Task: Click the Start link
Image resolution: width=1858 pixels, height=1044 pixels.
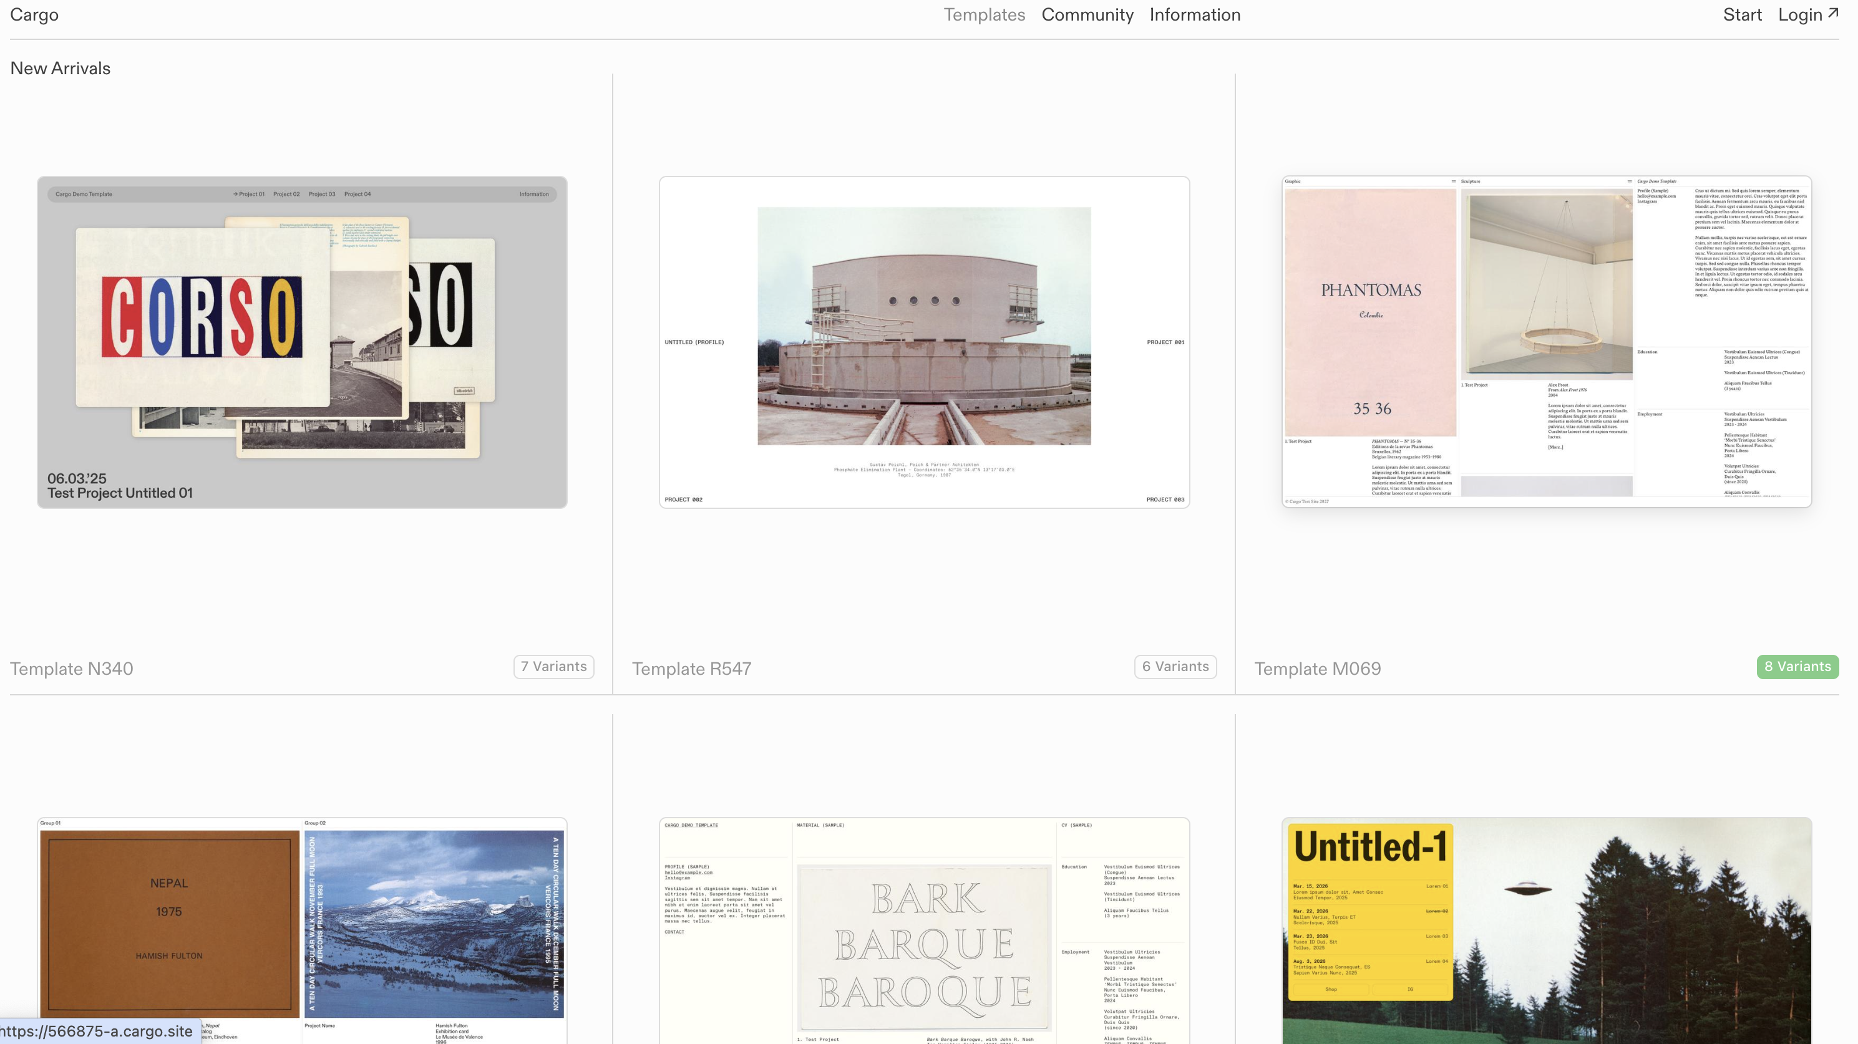Action: pyautogui.click(x=1742, y=15)
